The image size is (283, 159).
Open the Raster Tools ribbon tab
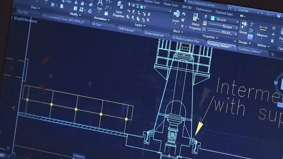pos(171,5)
